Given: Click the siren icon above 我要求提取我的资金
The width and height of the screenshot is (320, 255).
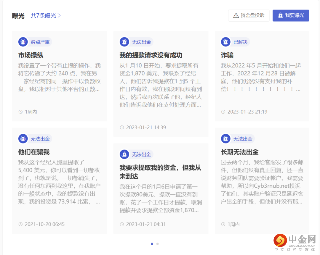Looking at the screenshot, I should [x=124, y=154].
